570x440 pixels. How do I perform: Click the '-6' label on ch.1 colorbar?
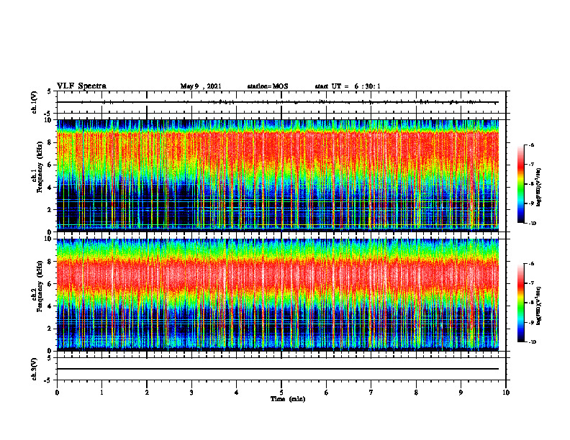[531, 145]
